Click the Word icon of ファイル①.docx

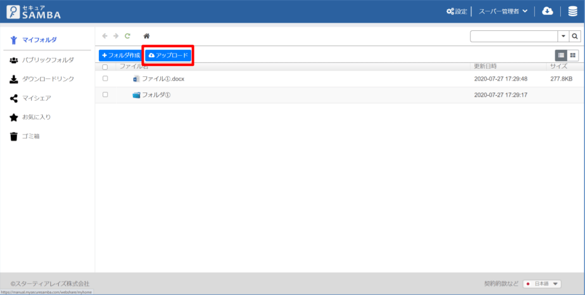pos(136,79)
